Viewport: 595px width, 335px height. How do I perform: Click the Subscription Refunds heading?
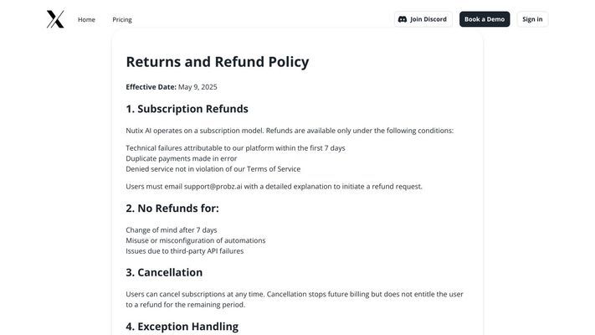pos(187,109)
